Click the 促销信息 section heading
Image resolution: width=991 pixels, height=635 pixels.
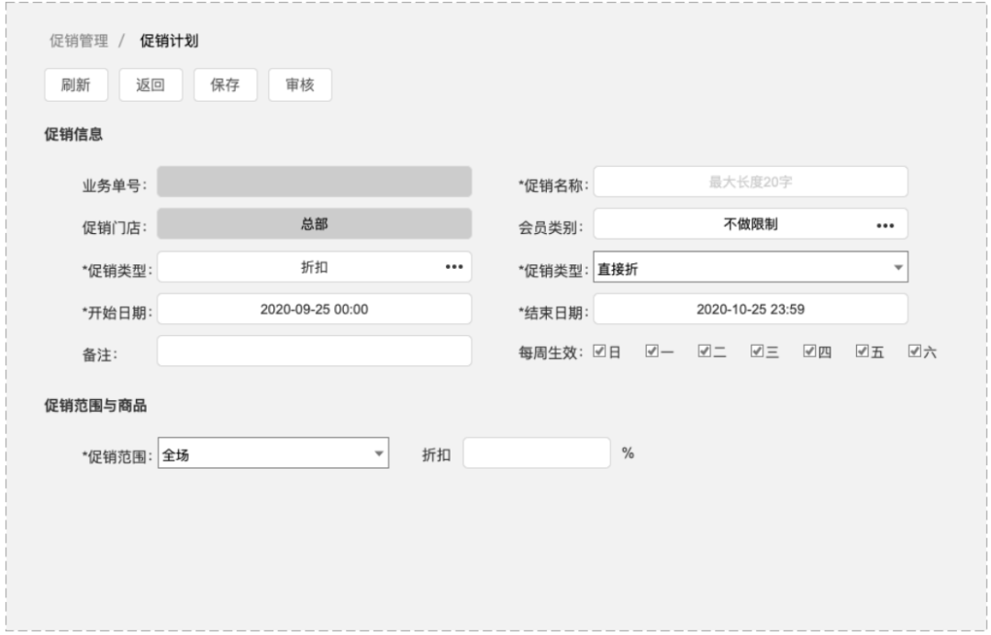(73, 134)
